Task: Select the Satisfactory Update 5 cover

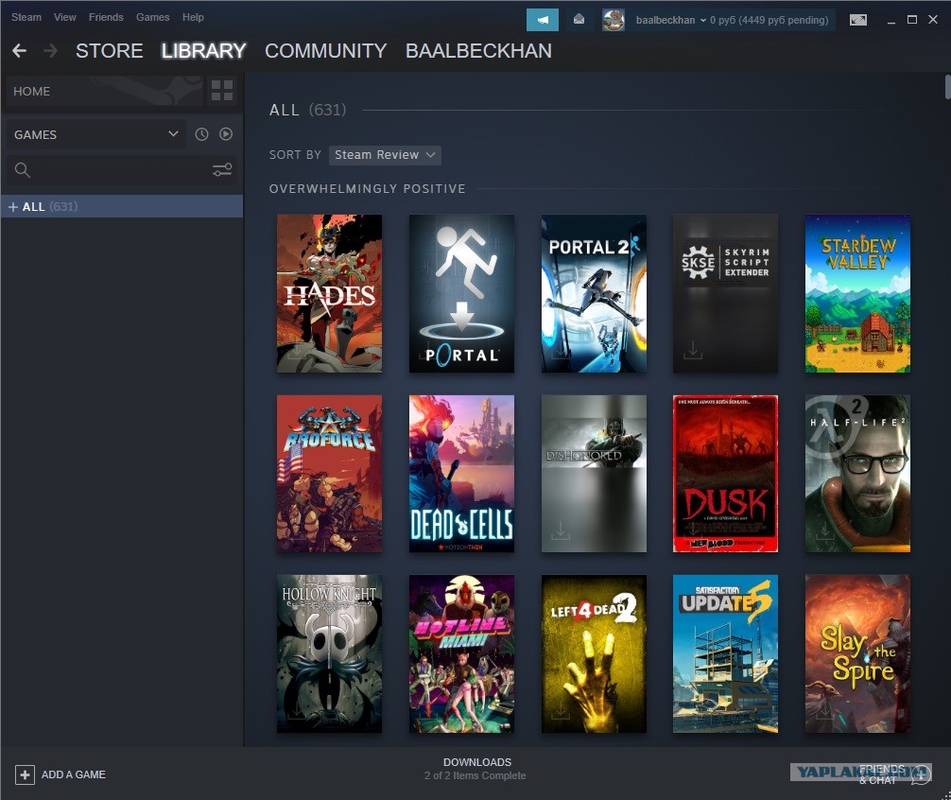Action: pyautogui.click(x=725, y=653)
